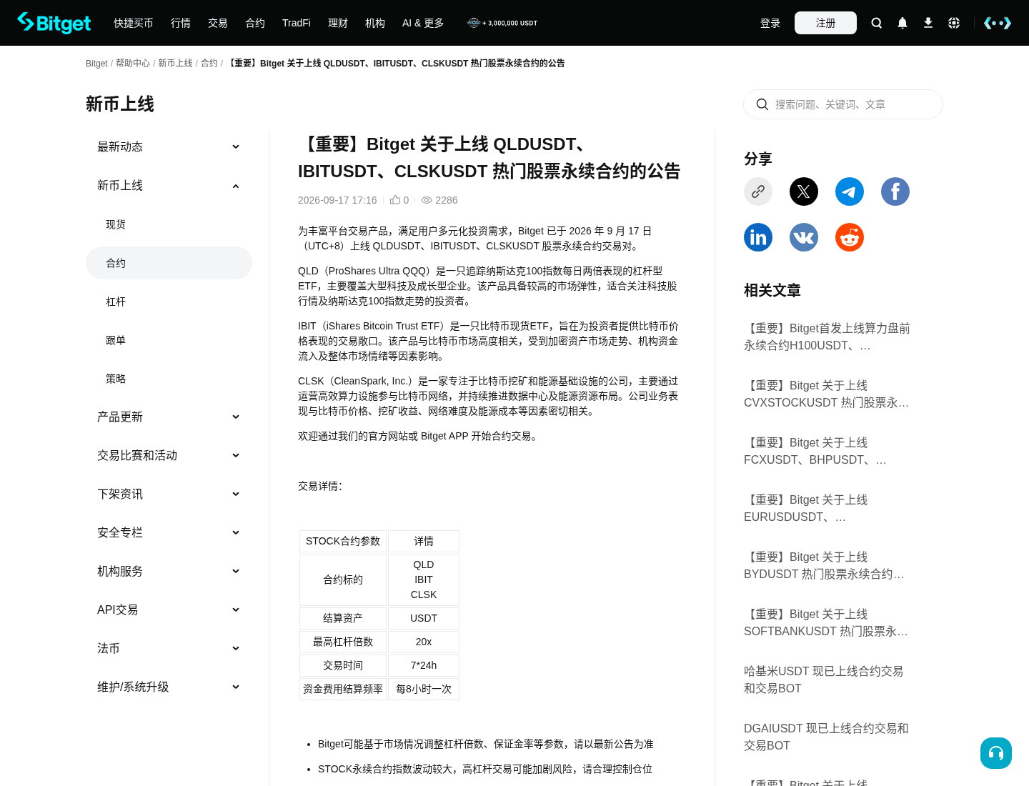This screenshot has width=1029, height=786.
Task: Open related article about BYDUSDT
Action: [x=827, y=566]
